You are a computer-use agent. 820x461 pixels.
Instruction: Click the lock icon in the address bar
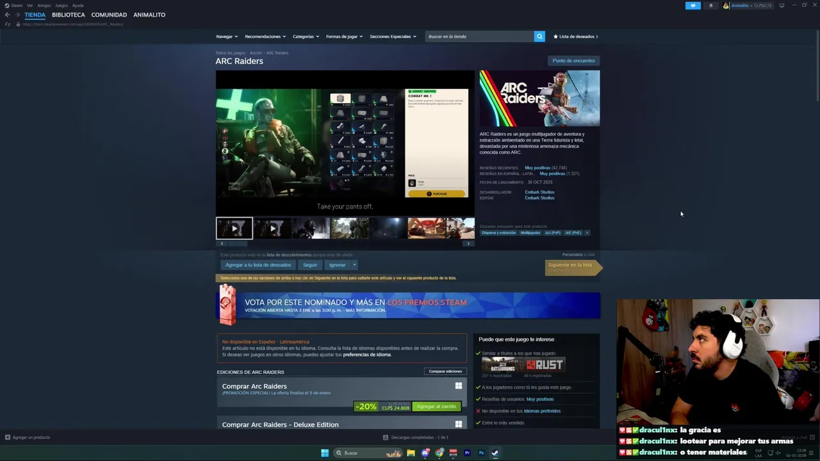(x=18, y=24)
